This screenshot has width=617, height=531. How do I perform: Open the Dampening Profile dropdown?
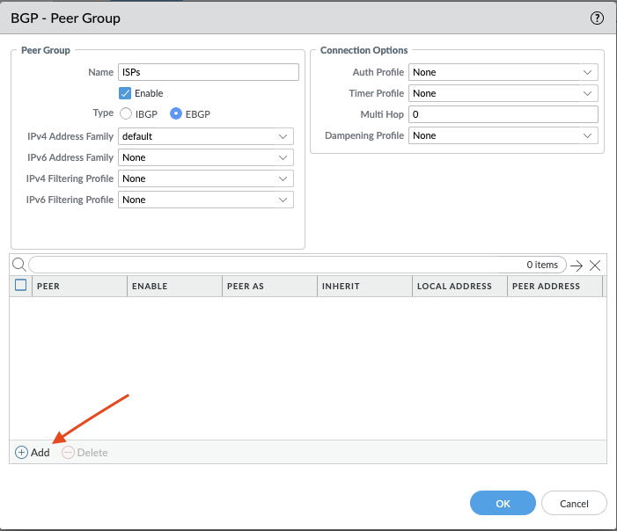point(503,135)
